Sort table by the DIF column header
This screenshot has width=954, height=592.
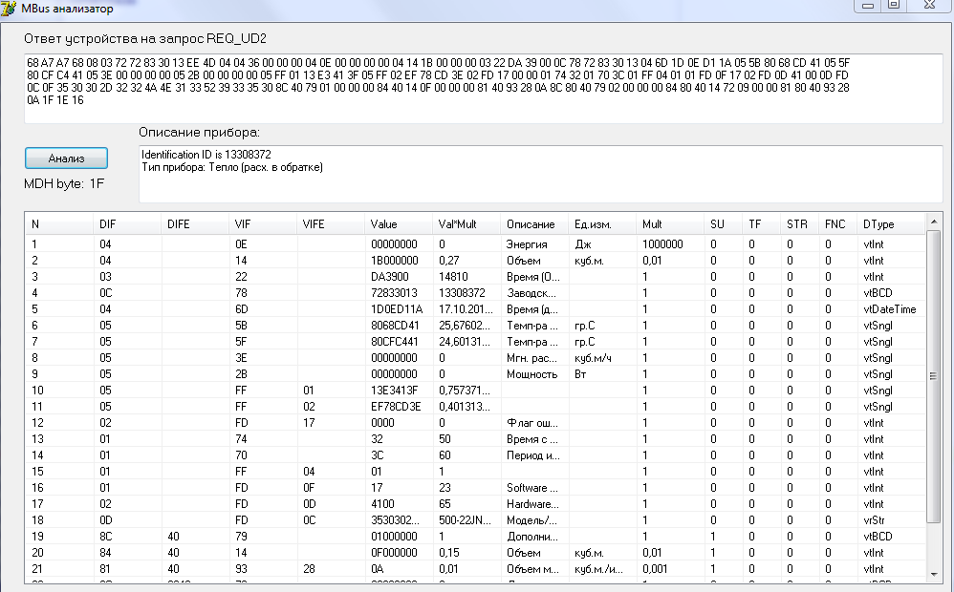click(x=107, y=224)
